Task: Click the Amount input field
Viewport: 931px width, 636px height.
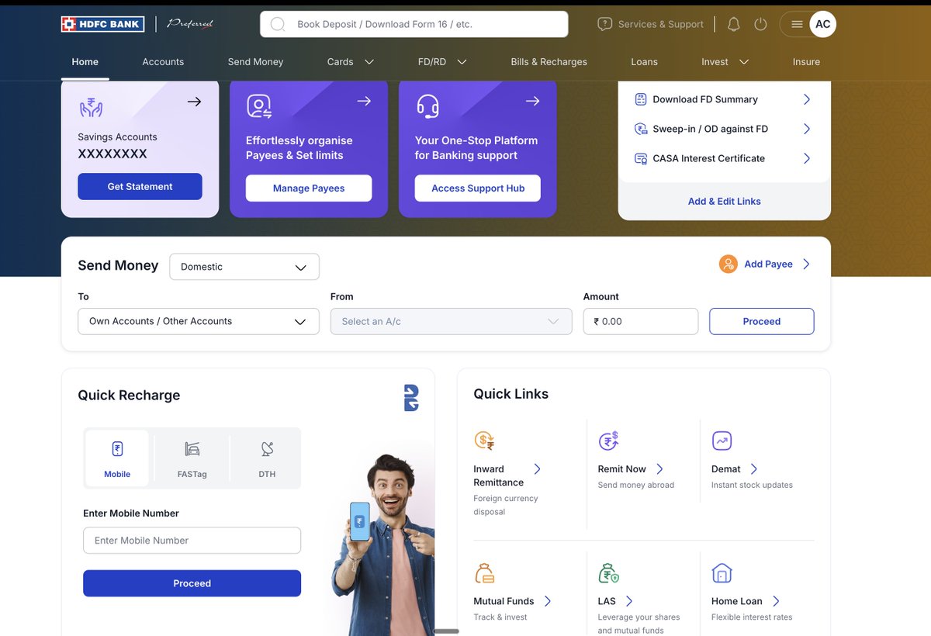Action: tap(641, 321)
